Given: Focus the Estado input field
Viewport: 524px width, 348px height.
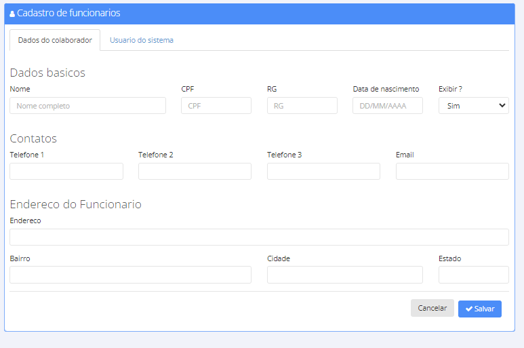Looking at the screenshot, I should (x=474, y=275).
